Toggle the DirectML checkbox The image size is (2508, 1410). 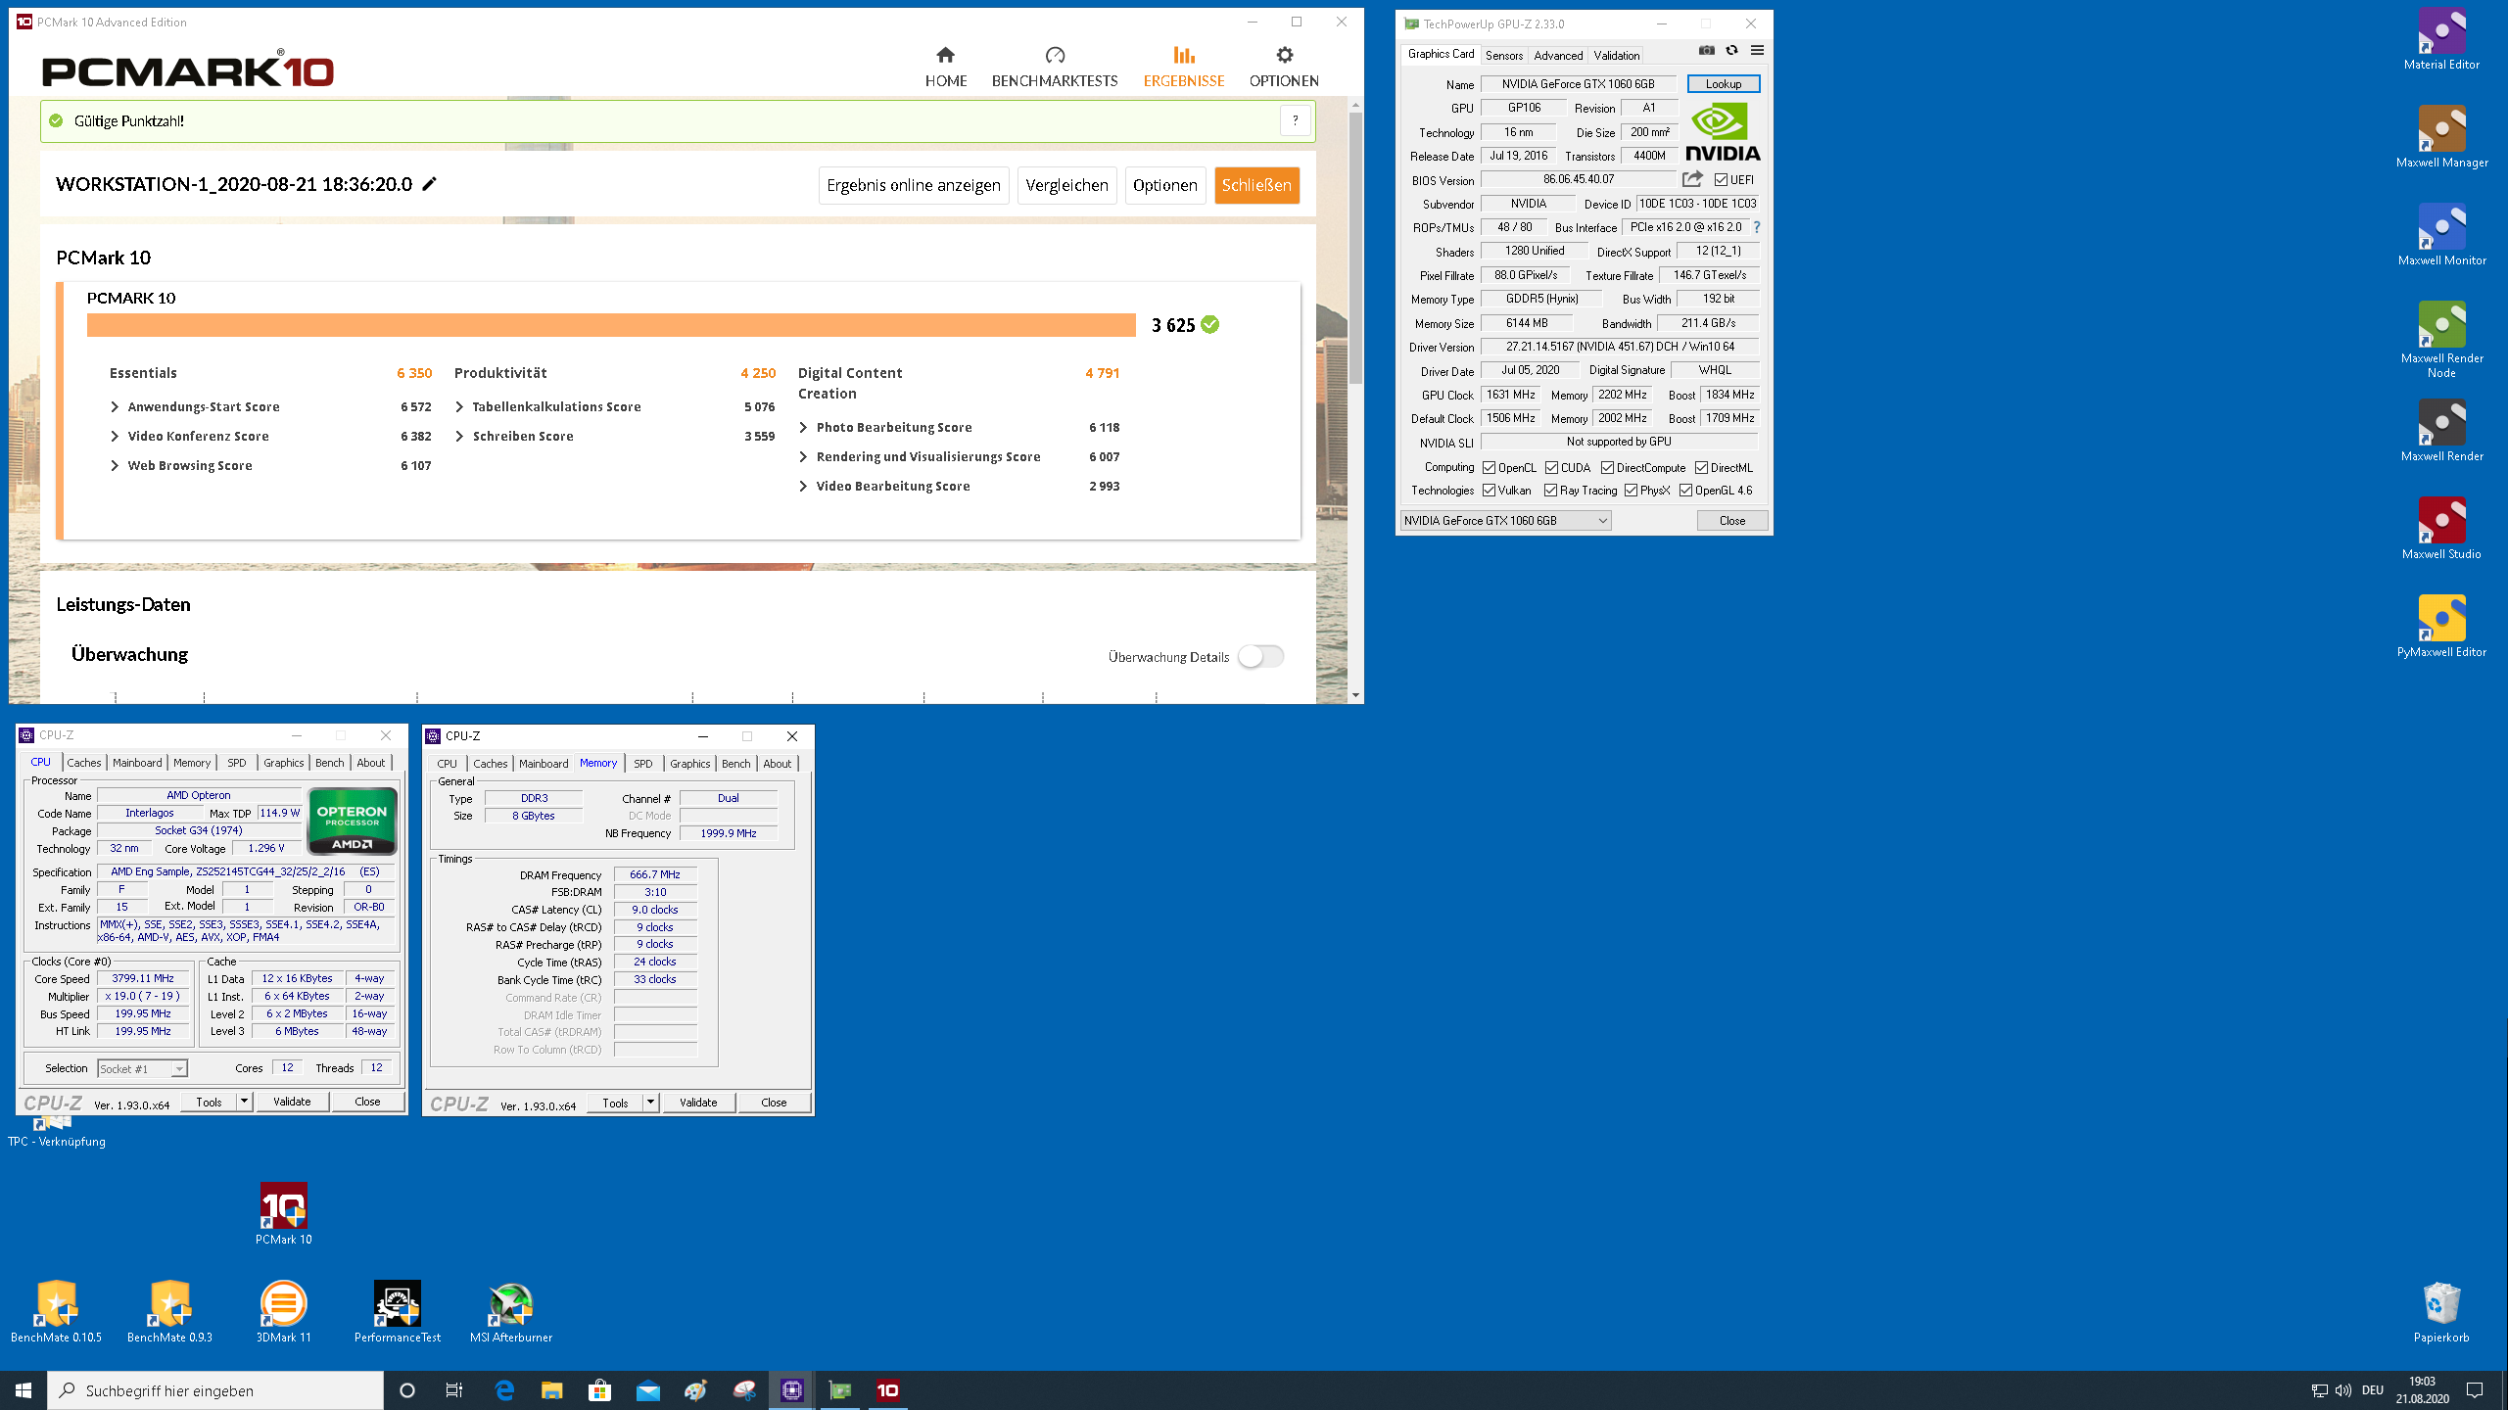[1701, 468]
